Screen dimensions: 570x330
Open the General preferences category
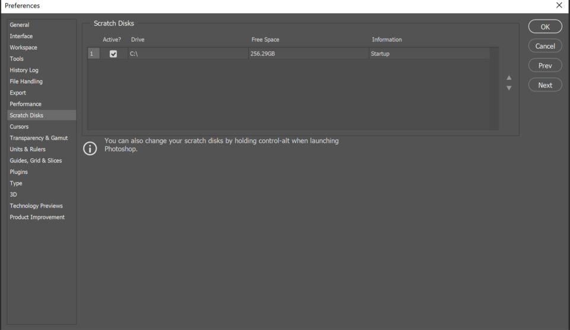(20, 25)
